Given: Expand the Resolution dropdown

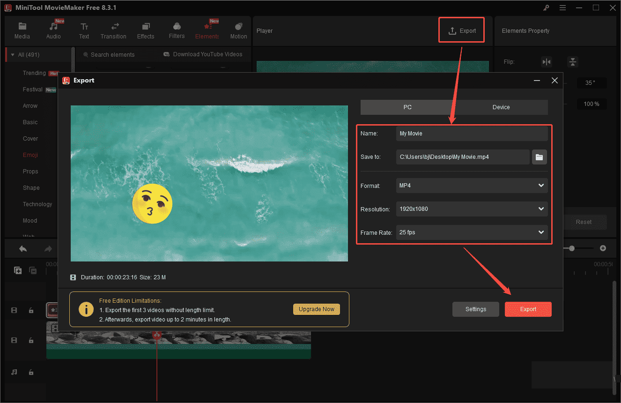Looking at the screenshot, I should [x=471, y=209].
